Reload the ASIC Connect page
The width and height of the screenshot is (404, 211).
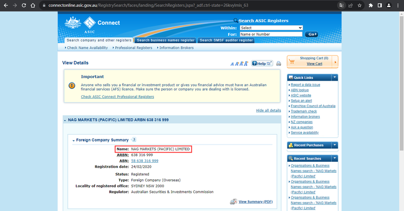(x=24, y=6)
